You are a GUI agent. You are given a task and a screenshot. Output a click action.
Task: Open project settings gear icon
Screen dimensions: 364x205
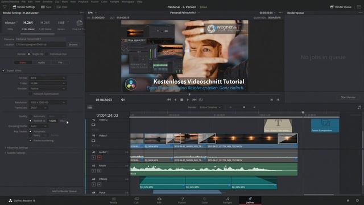pos(357,200)
